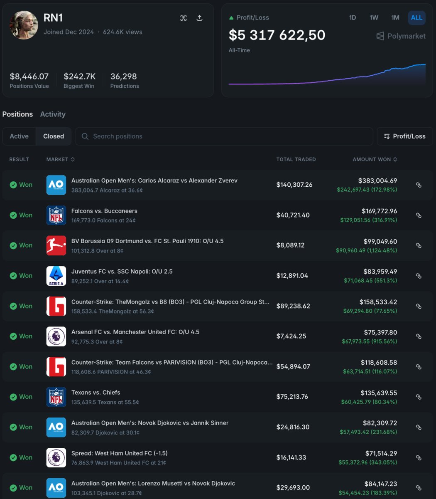436x499 pixels.
Task: Open RN1 profile avatar picture
Action: click(x=24, y=25)
